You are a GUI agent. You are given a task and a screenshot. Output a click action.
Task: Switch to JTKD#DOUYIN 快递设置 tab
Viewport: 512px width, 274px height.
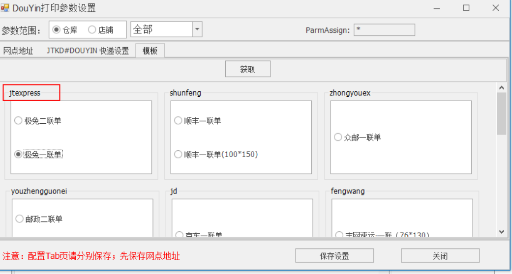pos(88,51)
